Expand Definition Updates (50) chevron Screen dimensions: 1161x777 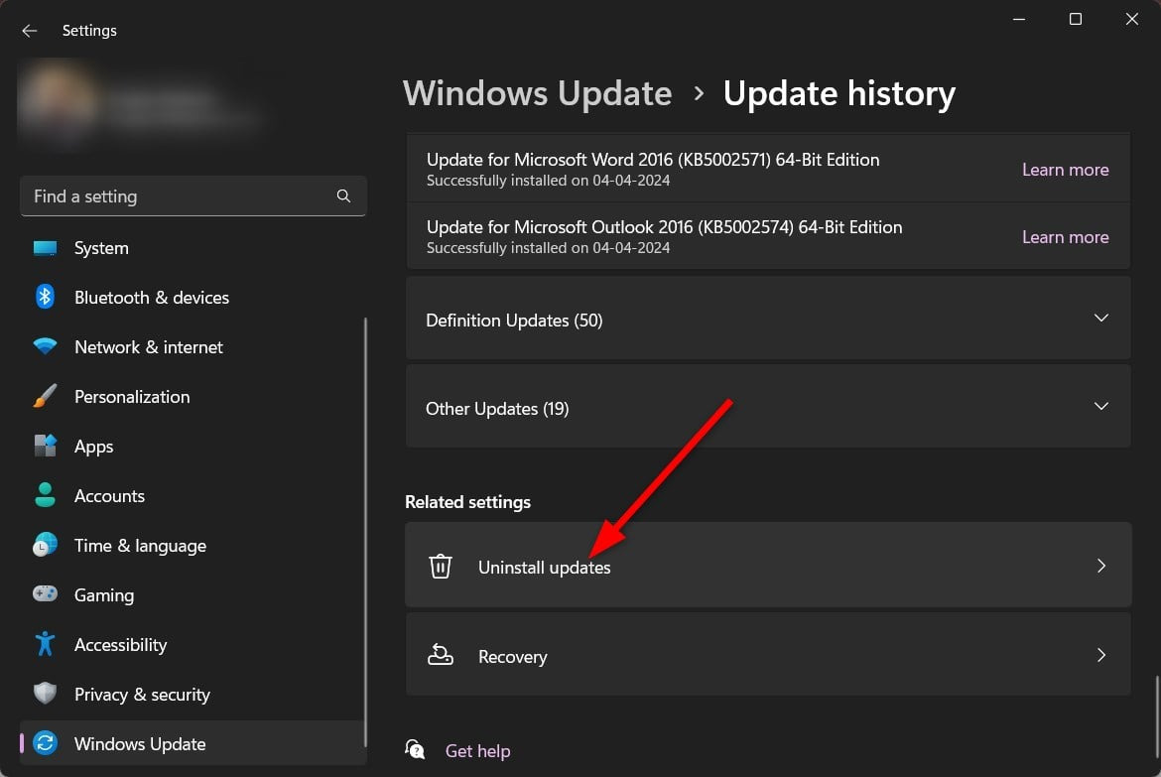(x=1101, y=318)
